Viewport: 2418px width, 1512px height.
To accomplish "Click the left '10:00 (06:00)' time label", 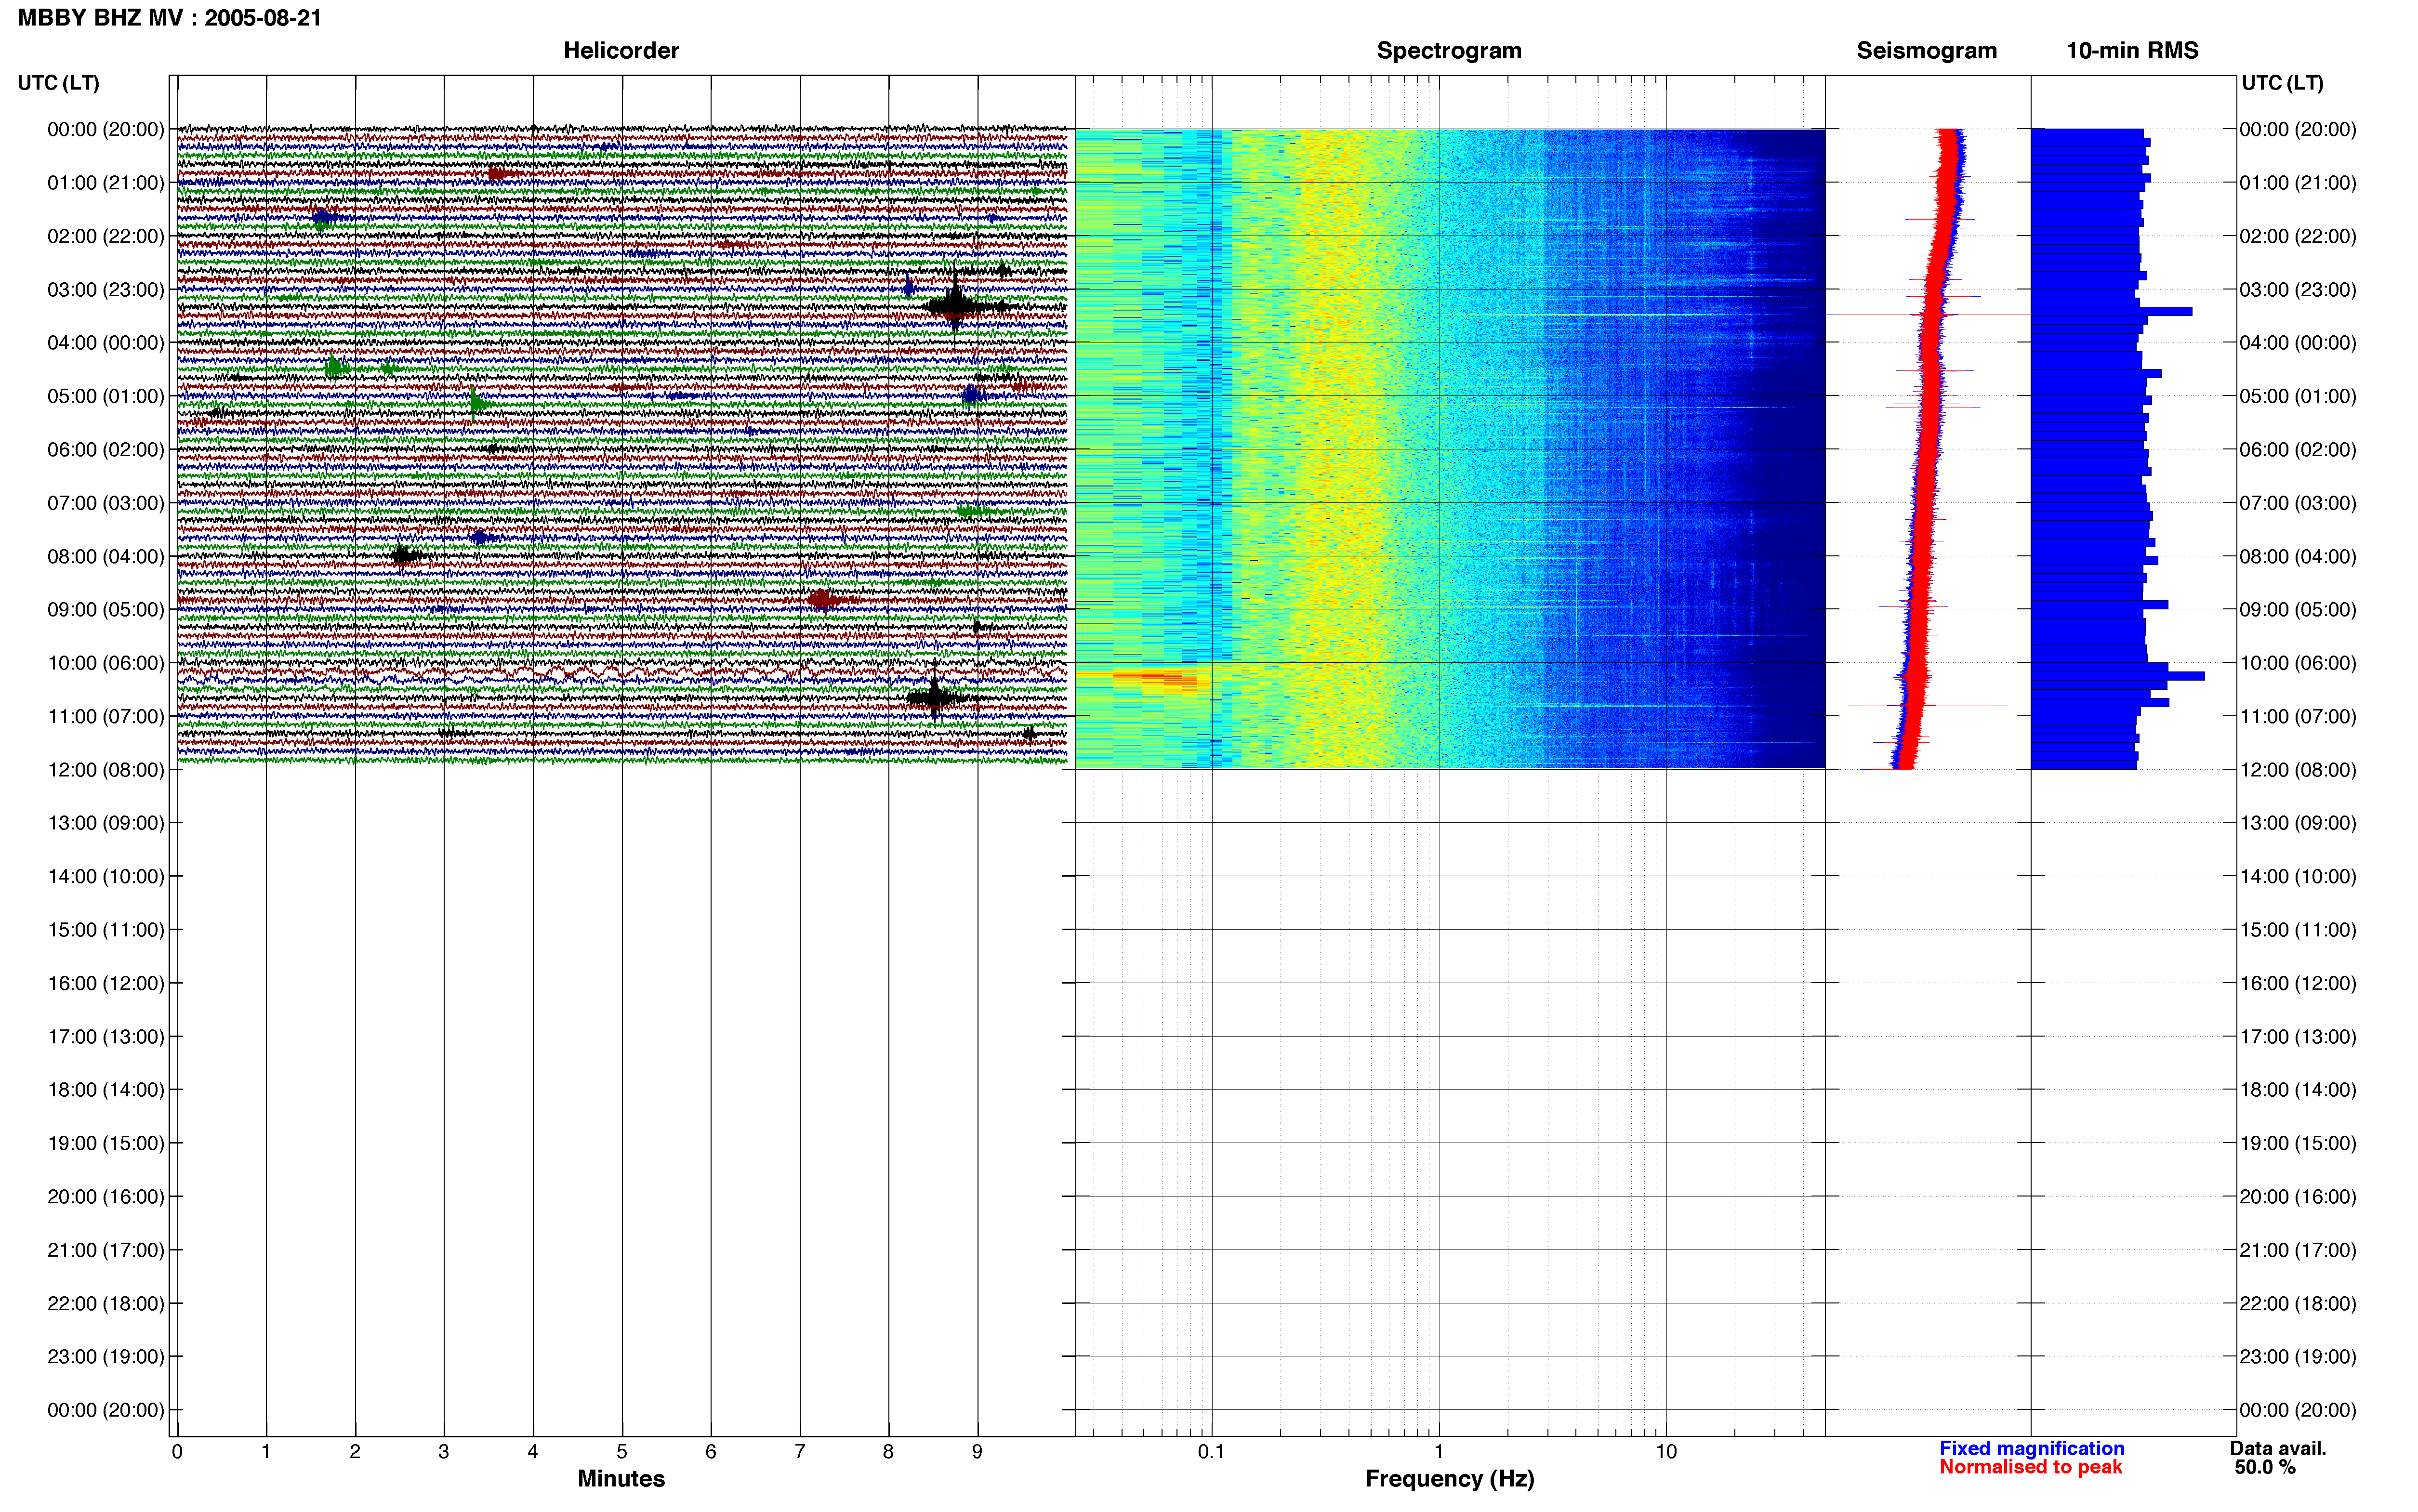I will (x=106, y=663).
